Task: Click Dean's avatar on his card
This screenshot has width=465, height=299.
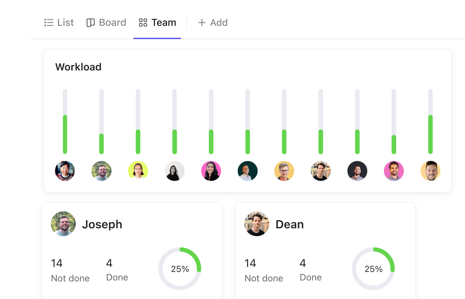Action: click(x=257, y=224)
